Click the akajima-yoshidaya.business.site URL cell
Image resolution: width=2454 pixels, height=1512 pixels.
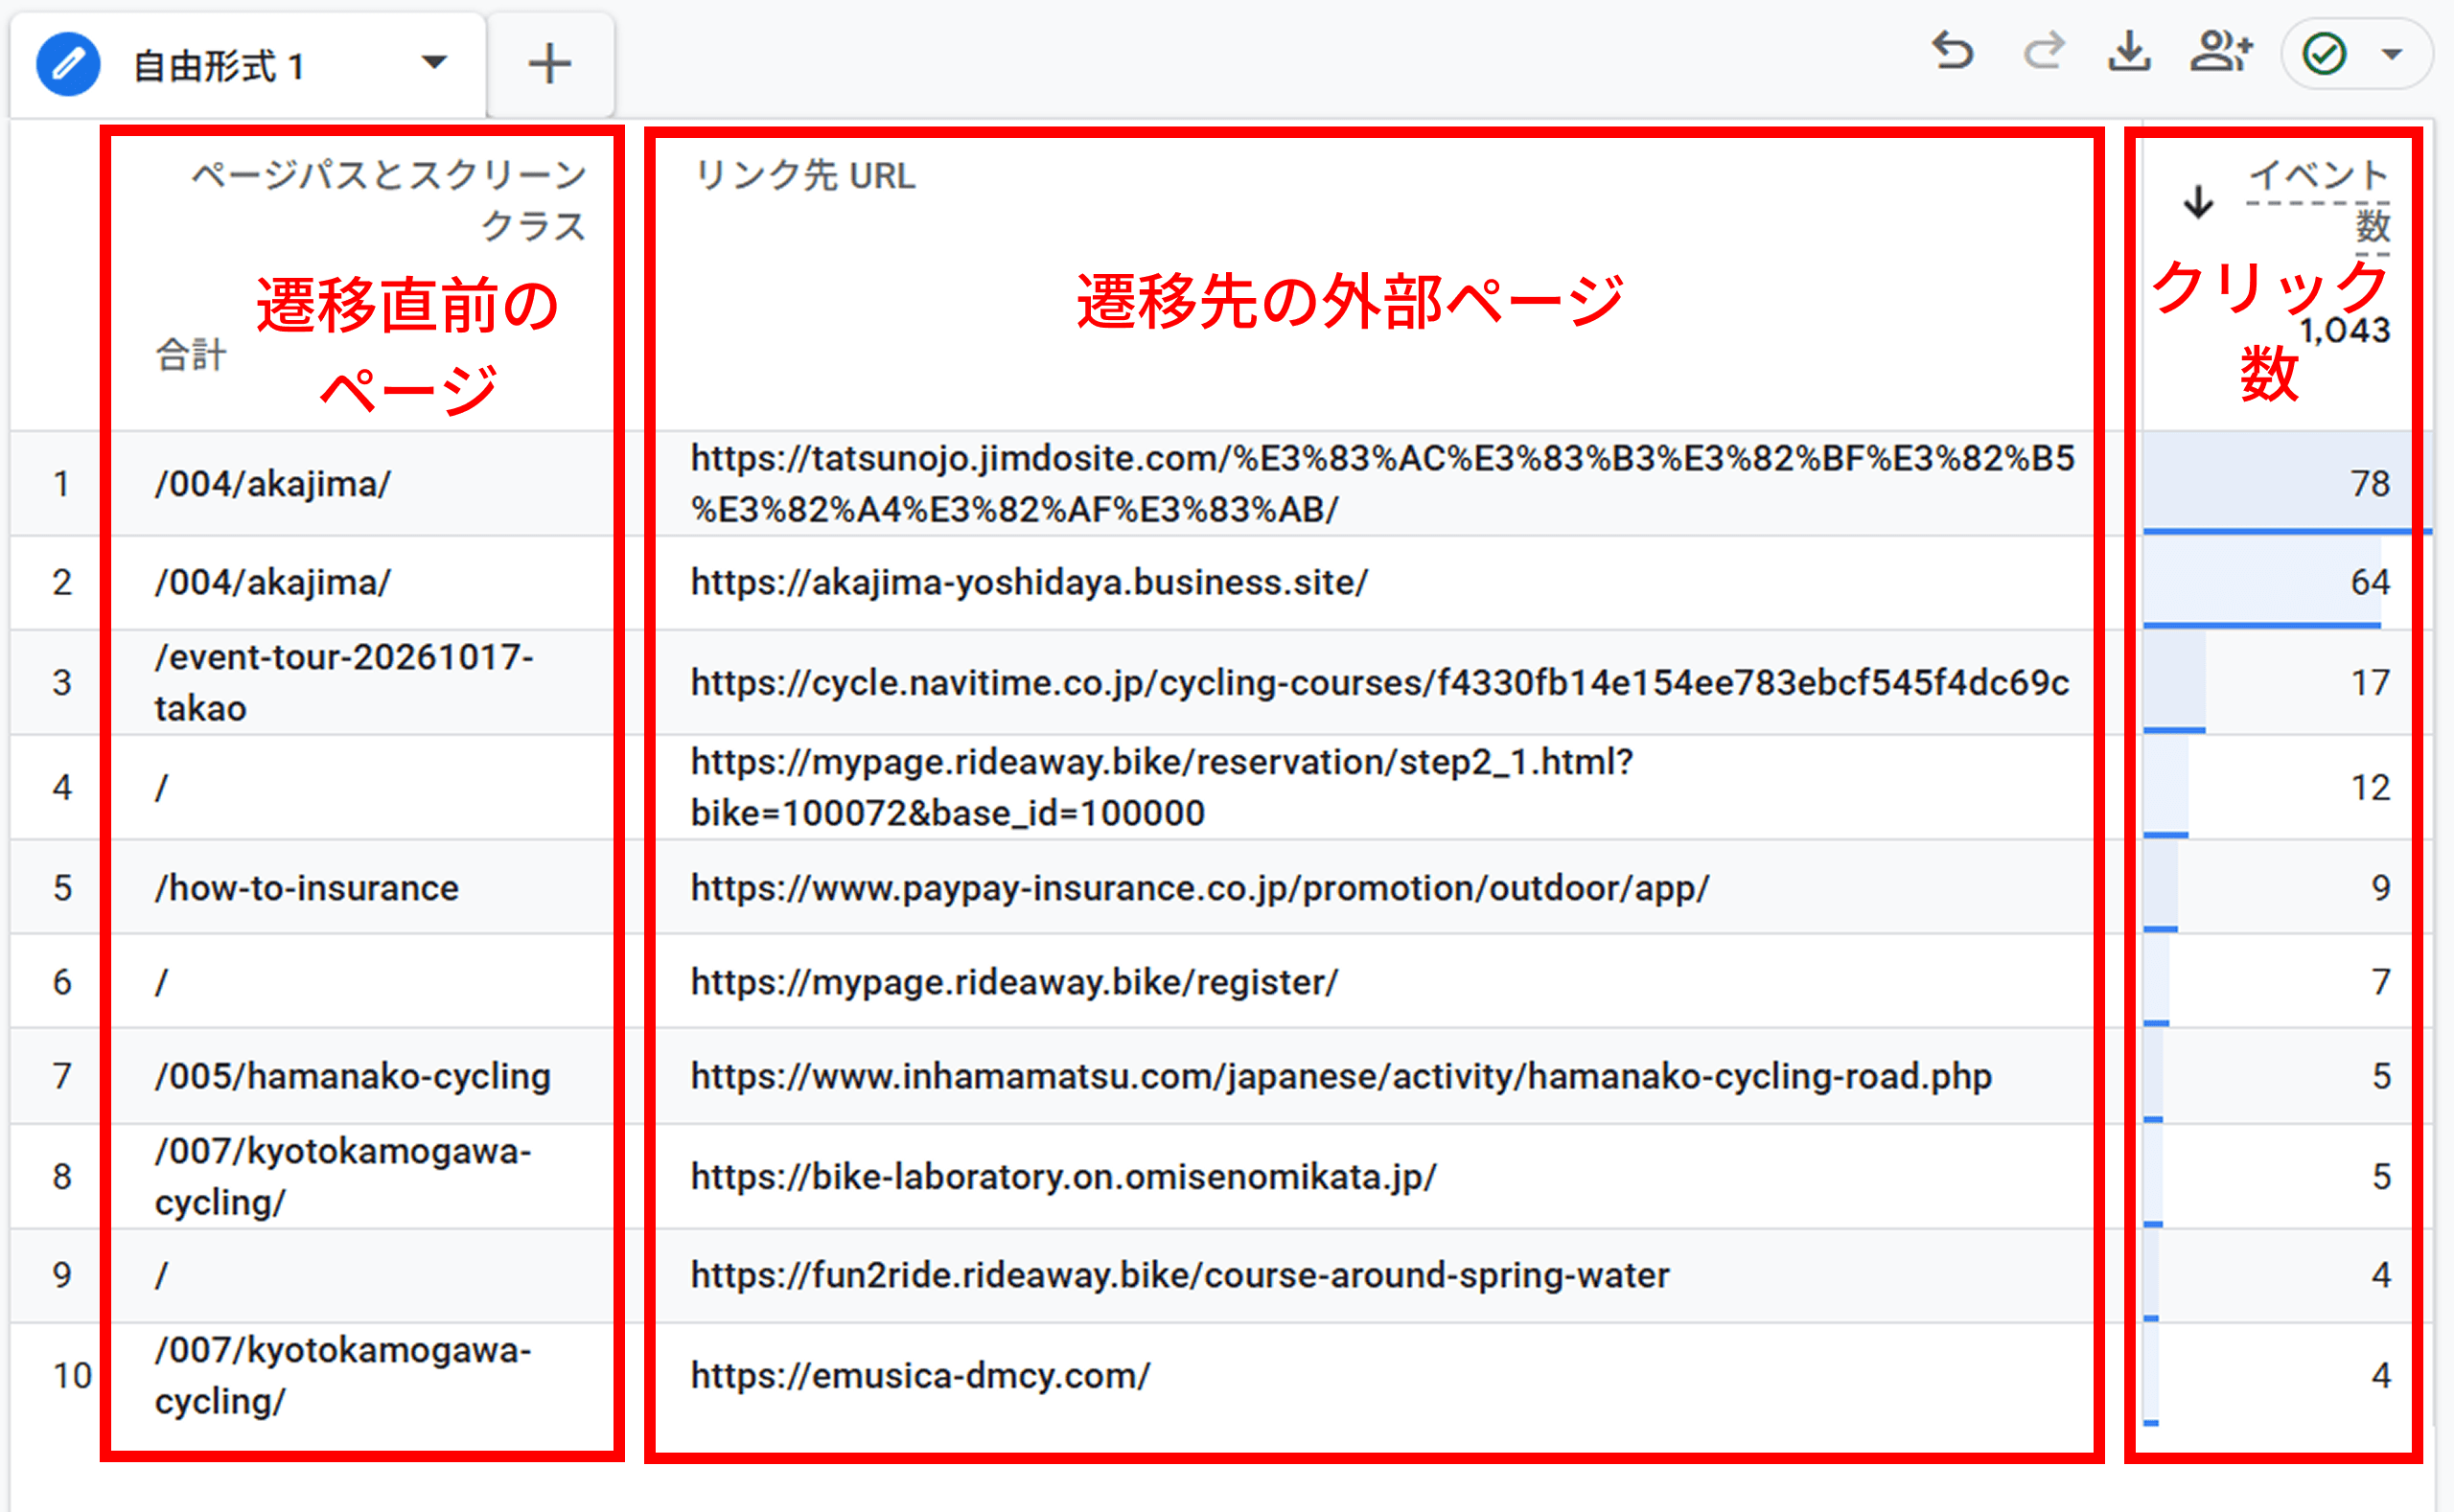(x=1030, y=582)
